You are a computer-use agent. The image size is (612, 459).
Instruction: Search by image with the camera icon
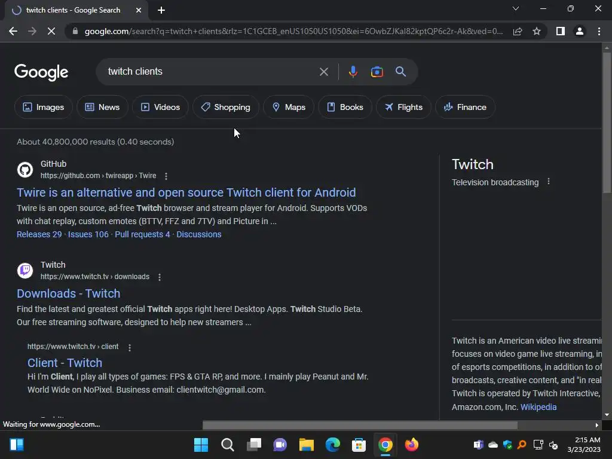[x=377, y=72]
